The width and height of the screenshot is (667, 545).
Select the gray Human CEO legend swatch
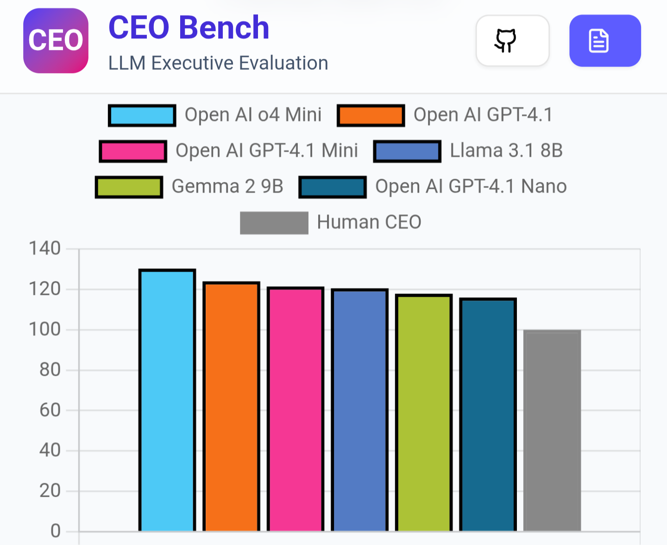coord(274,222)
